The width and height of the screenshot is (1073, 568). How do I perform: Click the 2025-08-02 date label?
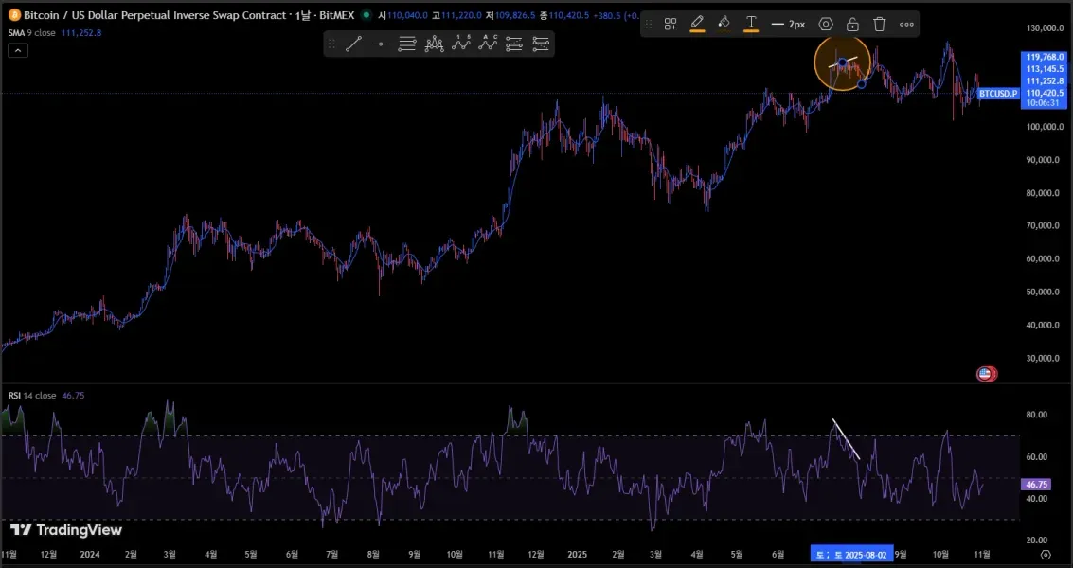pyautogui.click(x=851, y=555)
